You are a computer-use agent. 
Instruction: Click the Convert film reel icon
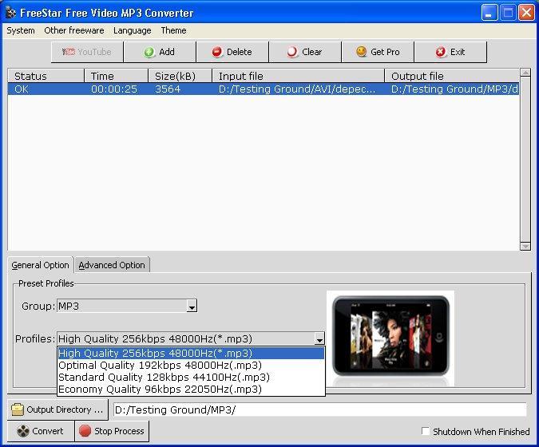[x=23, y=431]
